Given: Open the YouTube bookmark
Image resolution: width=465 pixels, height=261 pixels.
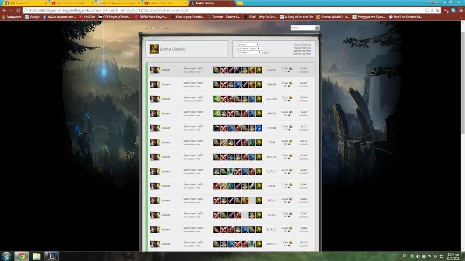Looking at the screenshot, I should pos(87,17).
